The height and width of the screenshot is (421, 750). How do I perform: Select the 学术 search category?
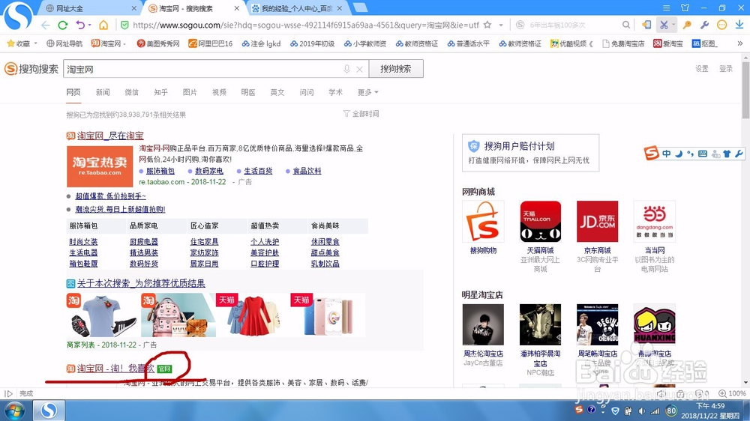point(335,92)
